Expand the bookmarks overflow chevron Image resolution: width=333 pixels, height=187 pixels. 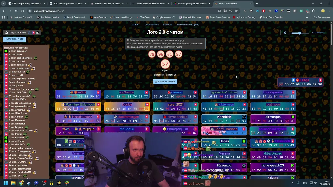point(307,17)
